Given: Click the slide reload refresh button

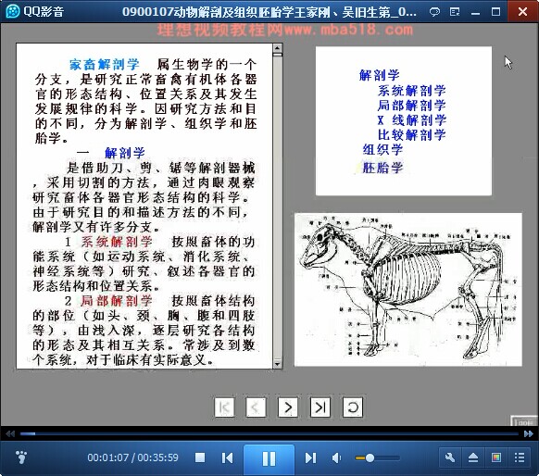Looking at the screenshot, I should pos(353,407).
